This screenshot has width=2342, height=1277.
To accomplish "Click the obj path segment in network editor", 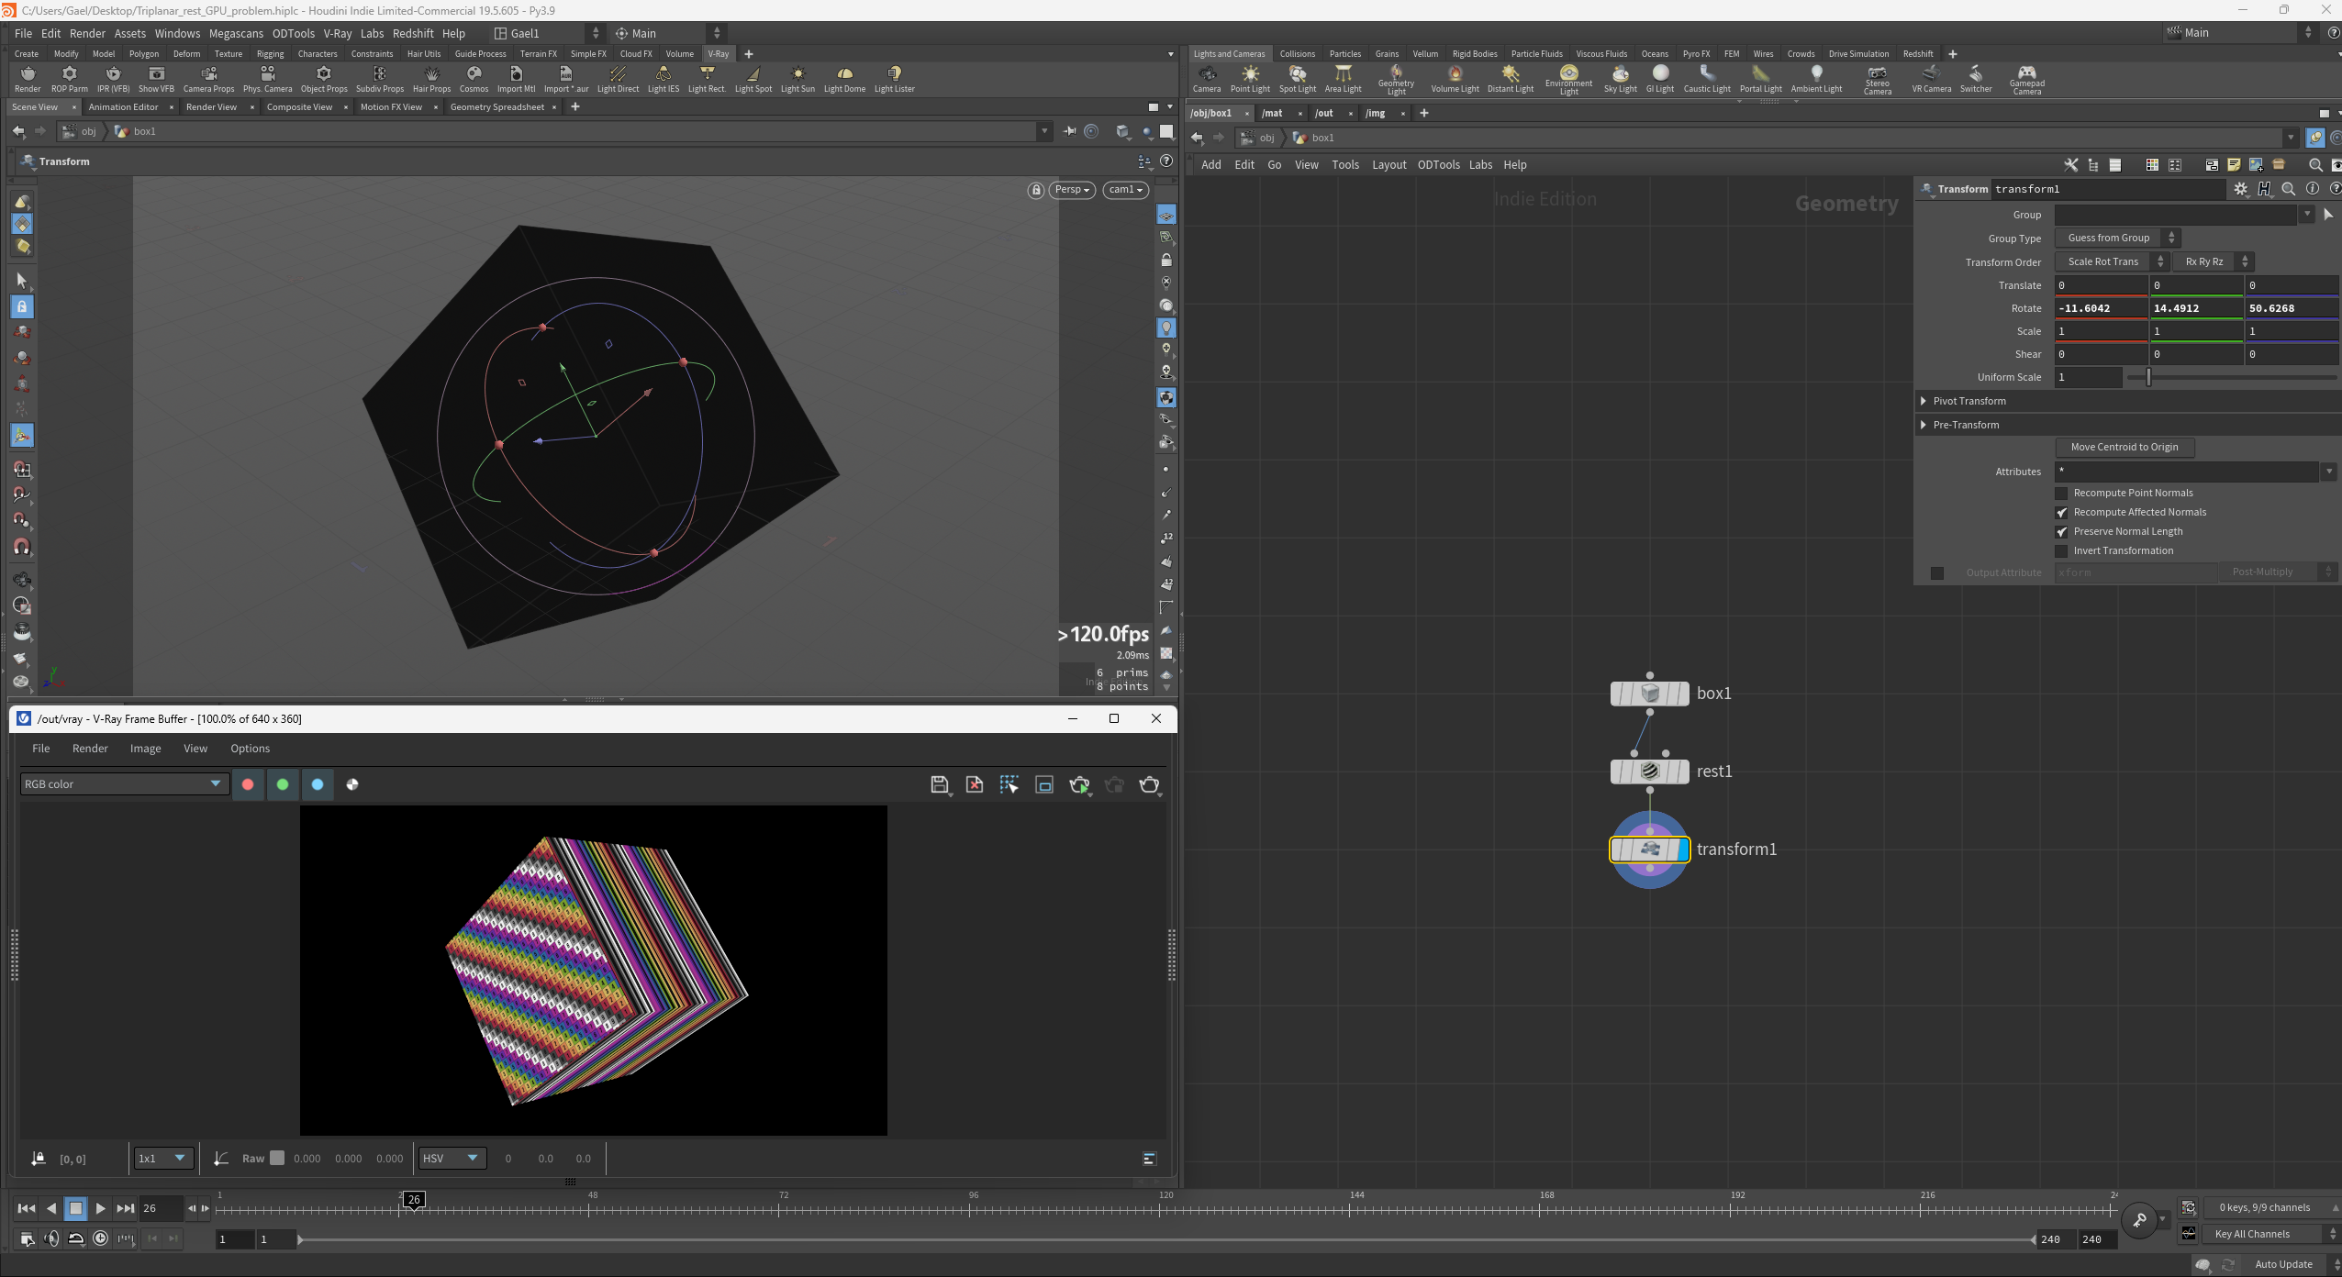I will pyautogui.click(x=1266, y=139).
